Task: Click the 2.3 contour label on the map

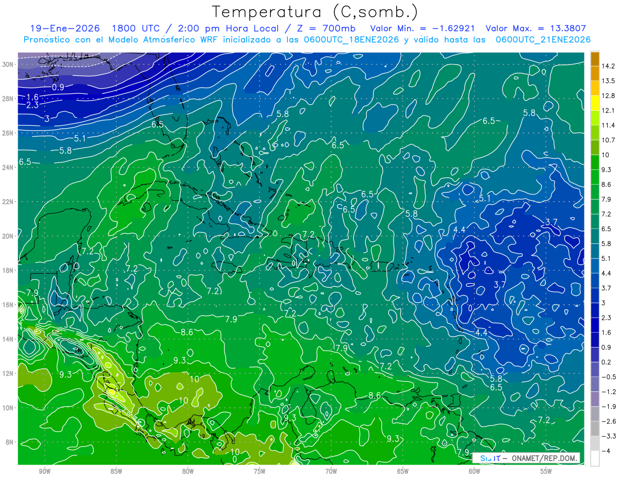Action: pos(32,105)
